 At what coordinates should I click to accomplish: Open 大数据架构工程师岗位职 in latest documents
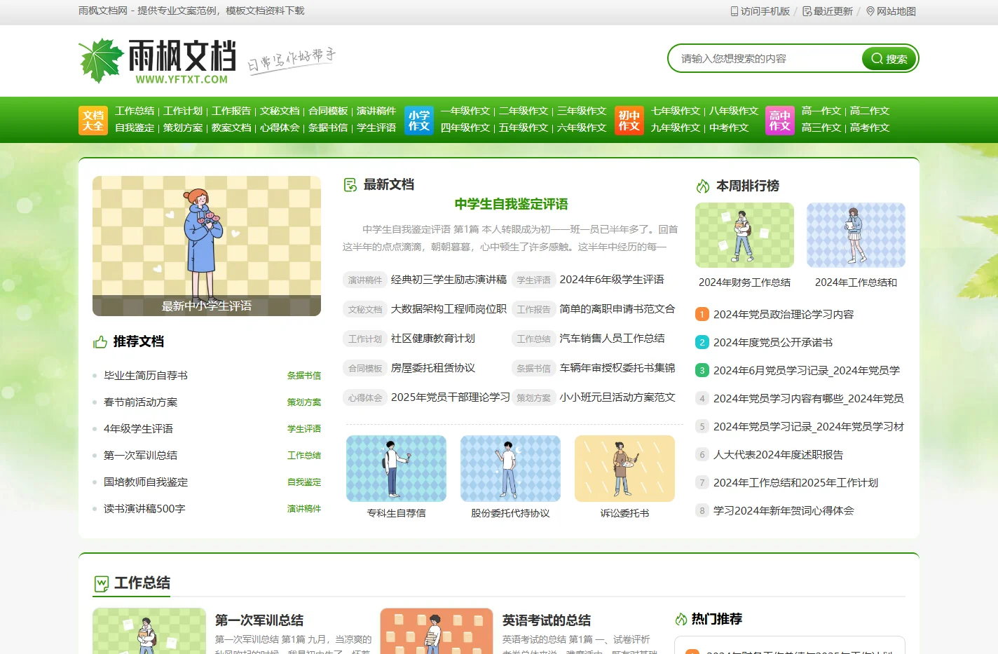click(x=449, y=308)
